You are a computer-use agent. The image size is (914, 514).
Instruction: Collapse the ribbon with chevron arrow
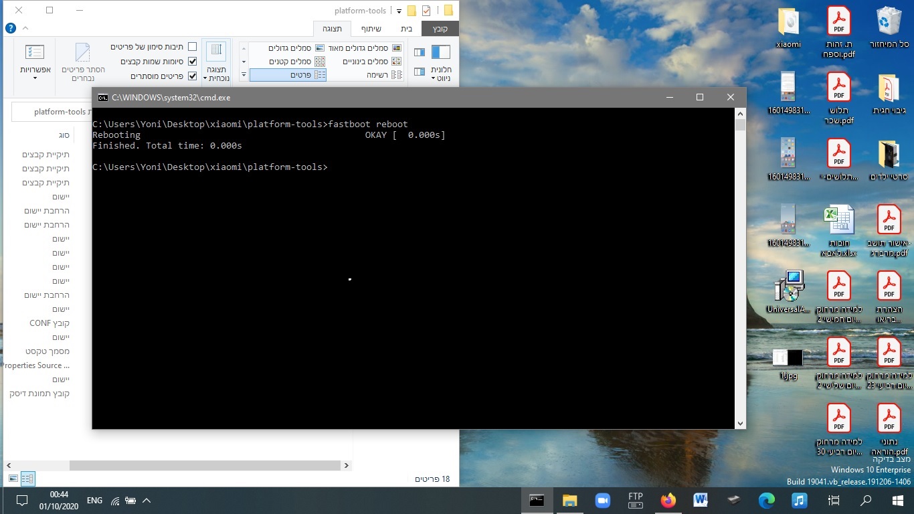point(25,28)
